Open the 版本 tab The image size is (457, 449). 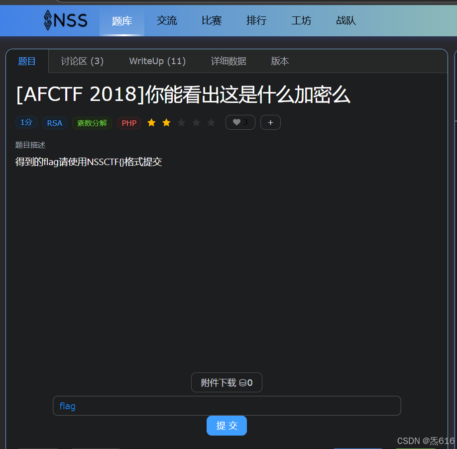point(280,61)
